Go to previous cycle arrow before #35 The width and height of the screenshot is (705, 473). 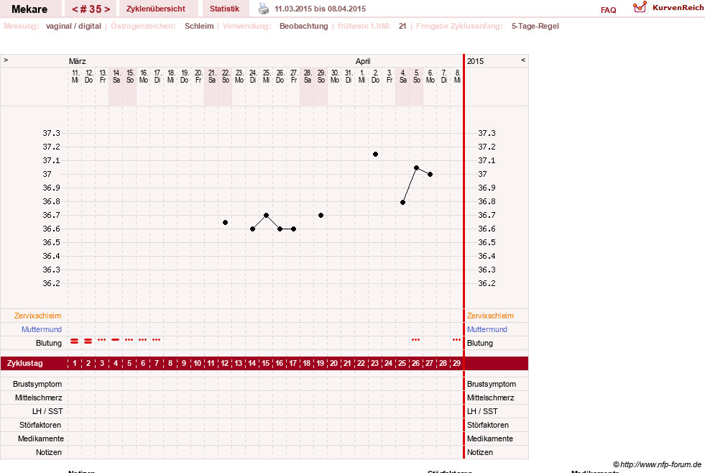[75, 9]
